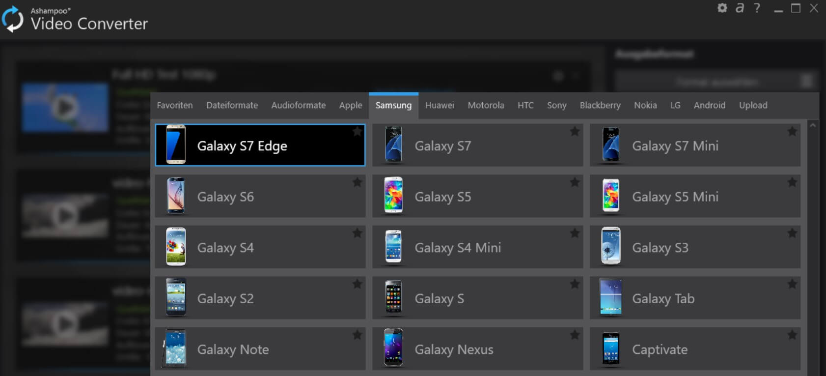826x376 pixels.
Task: Select the Samsung tab
Action: click(394, 105)
